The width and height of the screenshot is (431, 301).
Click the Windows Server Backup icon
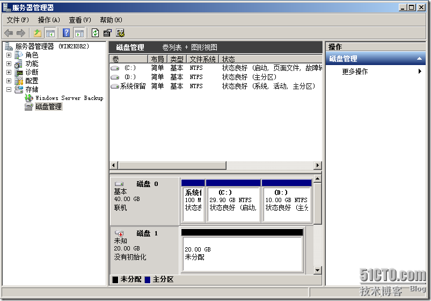[29, 98]
